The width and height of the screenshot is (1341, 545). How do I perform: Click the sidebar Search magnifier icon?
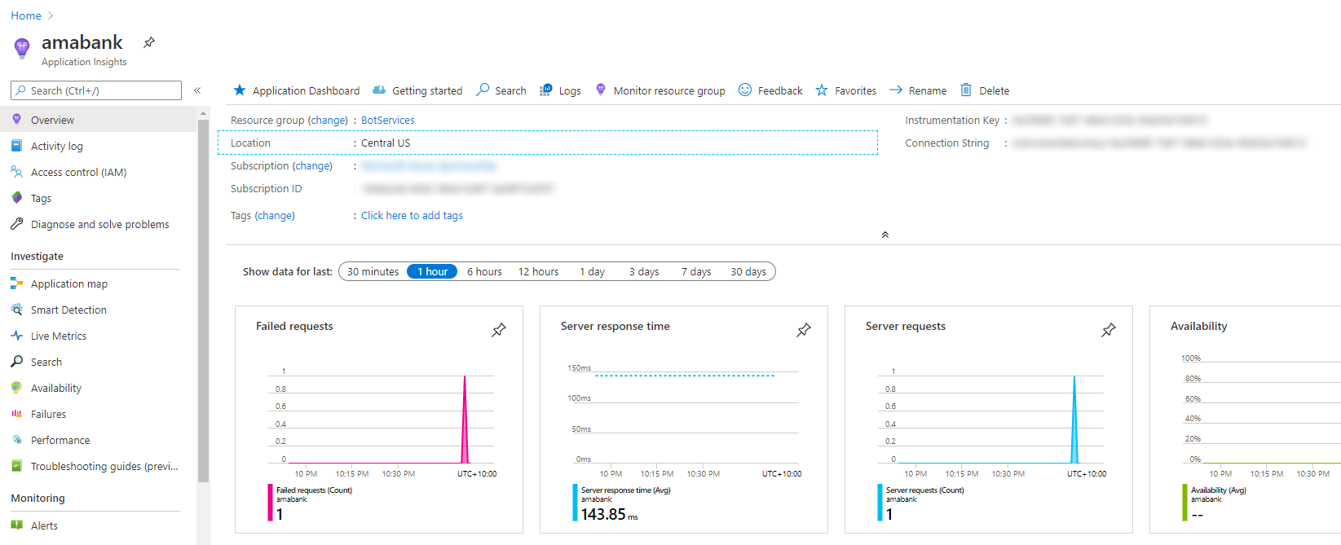point(16,361)
